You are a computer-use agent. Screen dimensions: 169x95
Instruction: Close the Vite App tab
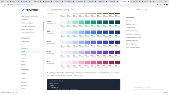pos(51,2)
